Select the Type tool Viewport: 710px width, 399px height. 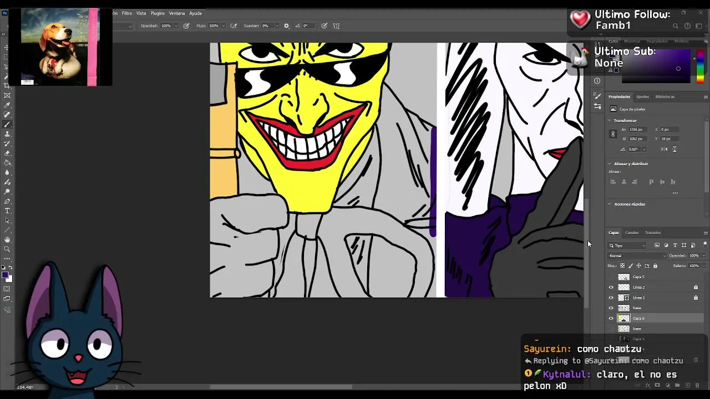tap(7, 211)
